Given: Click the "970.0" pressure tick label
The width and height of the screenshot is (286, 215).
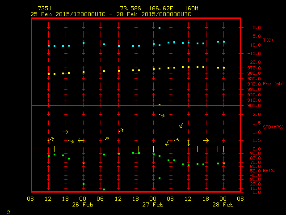Looking at the screenshot, I should click(x=254, y=68).
